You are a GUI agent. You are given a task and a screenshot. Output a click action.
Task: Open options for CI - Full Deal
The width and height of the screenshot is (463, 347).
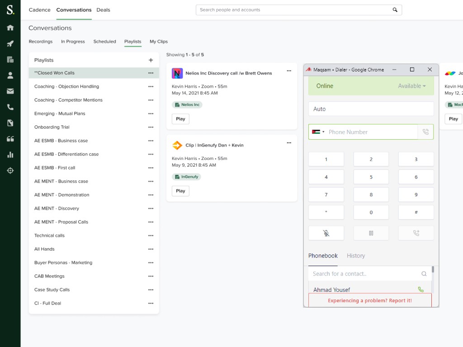coord(151,303)
